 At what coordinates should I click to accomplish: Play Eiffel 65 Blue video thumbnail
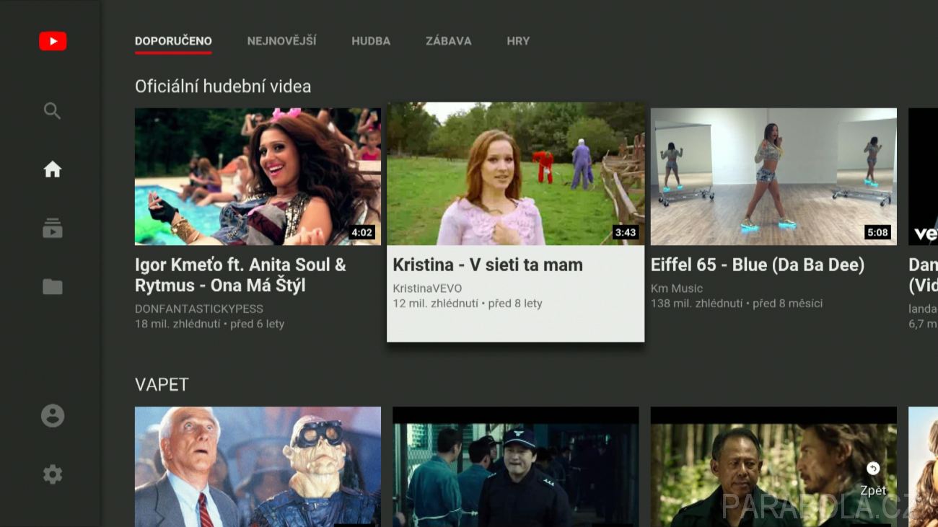[x=773, y=177]
